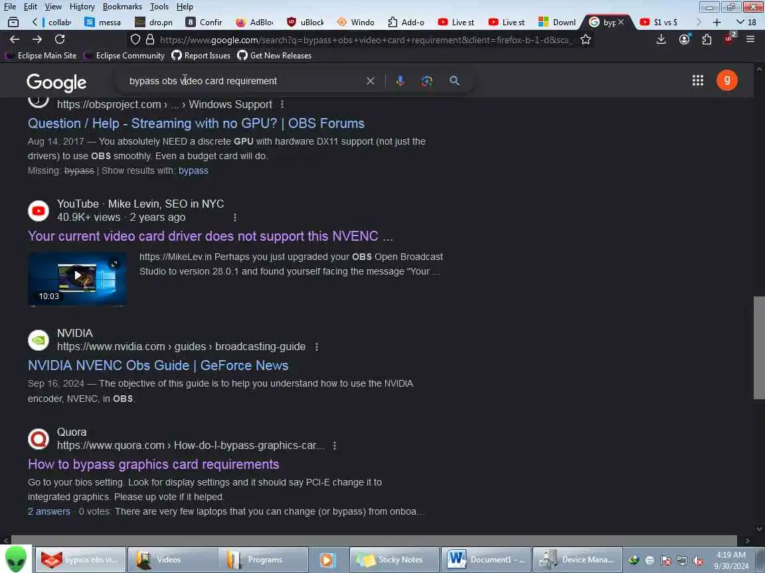Expand options for the YouTube Mike Levin result
This screenshot has width=765, height=573.
[x=234, y=218]
